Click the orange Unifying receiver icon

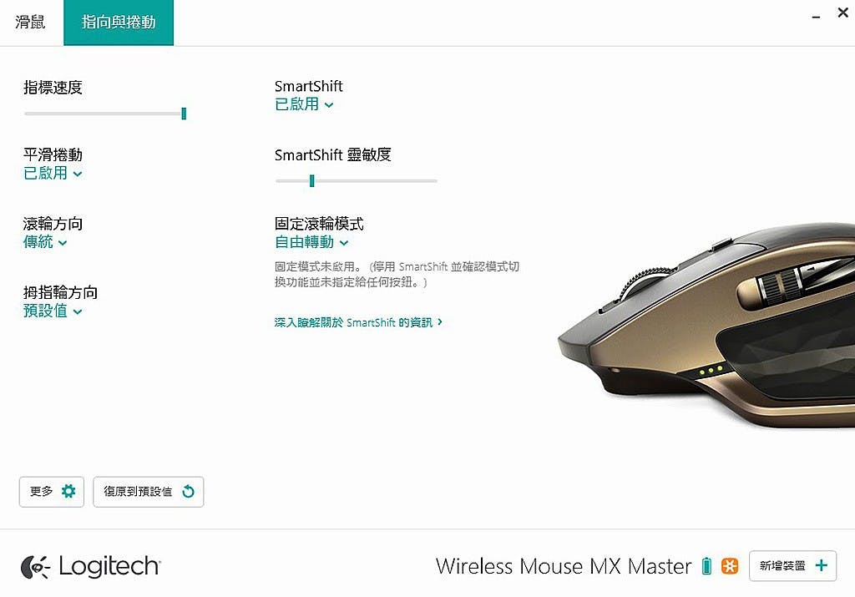[x=730, y=566]
